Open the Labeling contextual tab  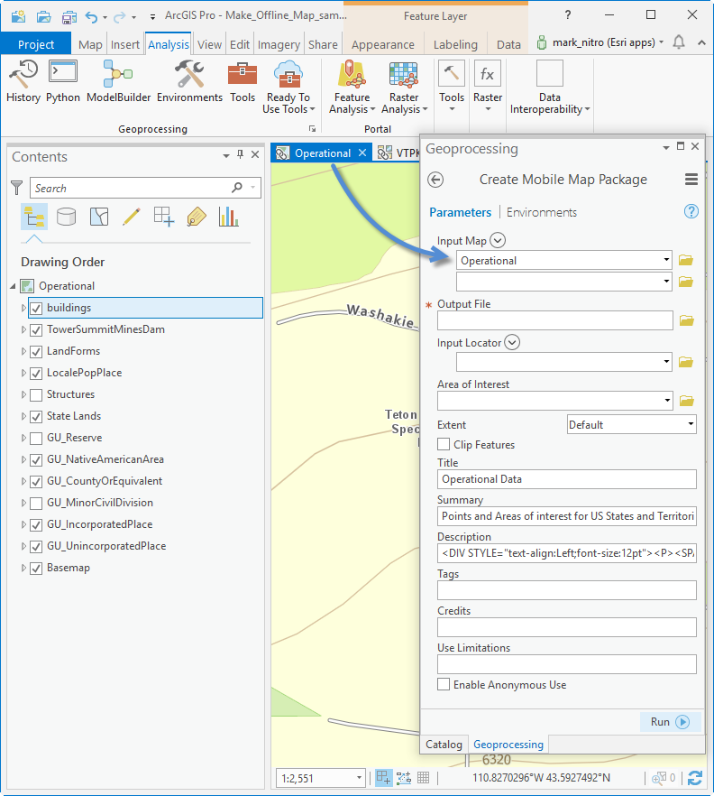click(x=455, y=45)
